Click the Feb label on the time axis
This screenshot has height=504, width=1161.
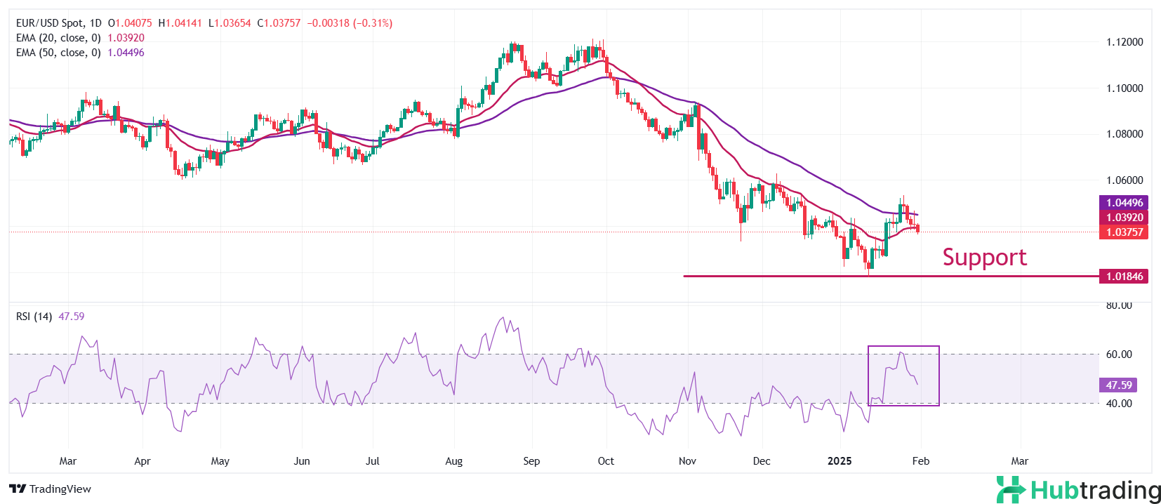[x=920, y=461]
